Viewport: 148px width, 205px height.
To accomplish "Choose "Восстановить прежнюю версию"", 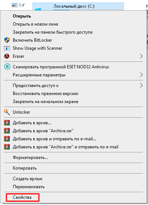I will point(46,94).
